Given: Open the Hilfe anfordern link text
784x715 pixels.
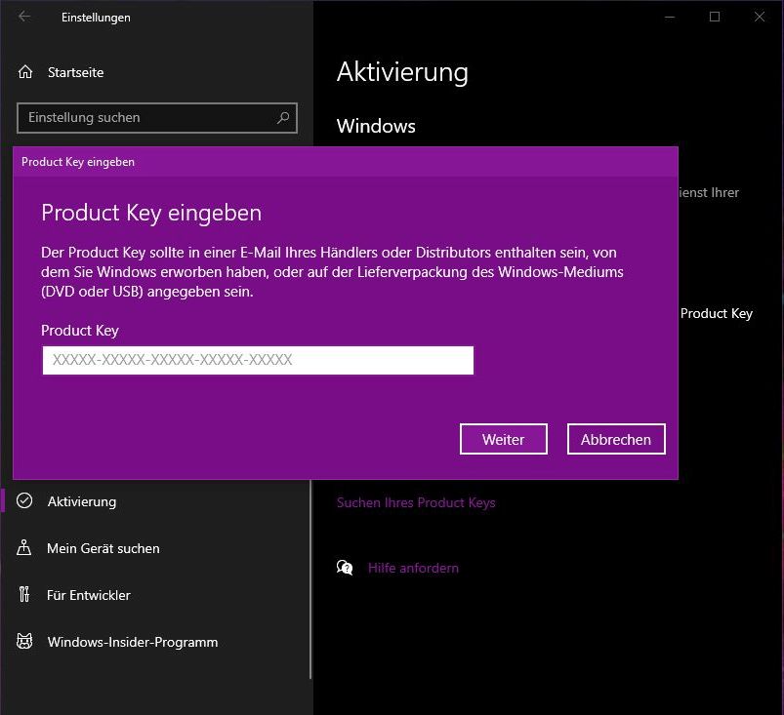Looking at the screenshot, I should (413, 568).
